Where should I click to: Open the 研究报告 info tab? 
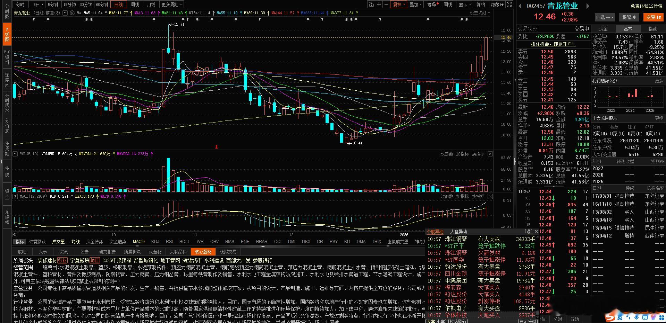107,252
